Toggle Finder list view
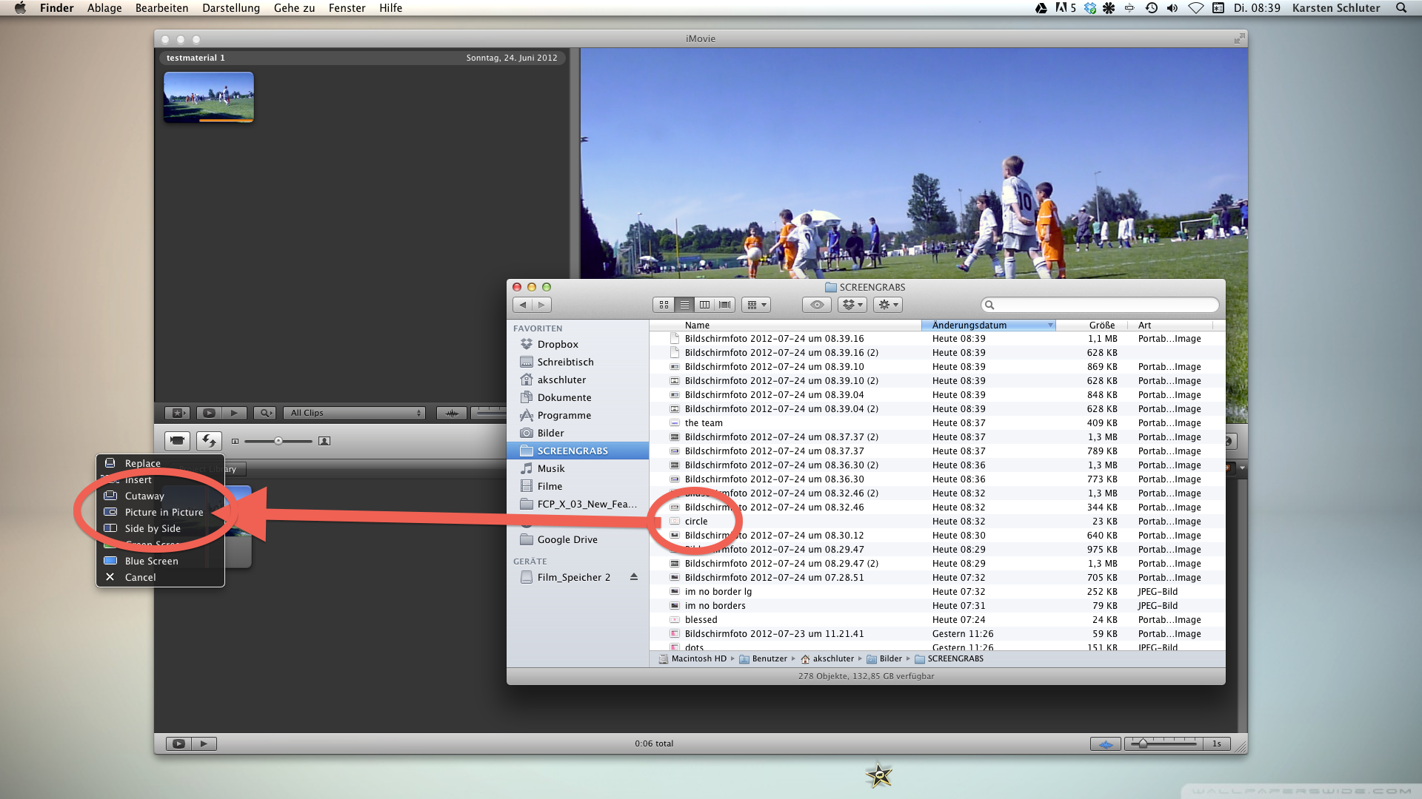This screenshot has width=1422, height=799. [x=684, y=305]
